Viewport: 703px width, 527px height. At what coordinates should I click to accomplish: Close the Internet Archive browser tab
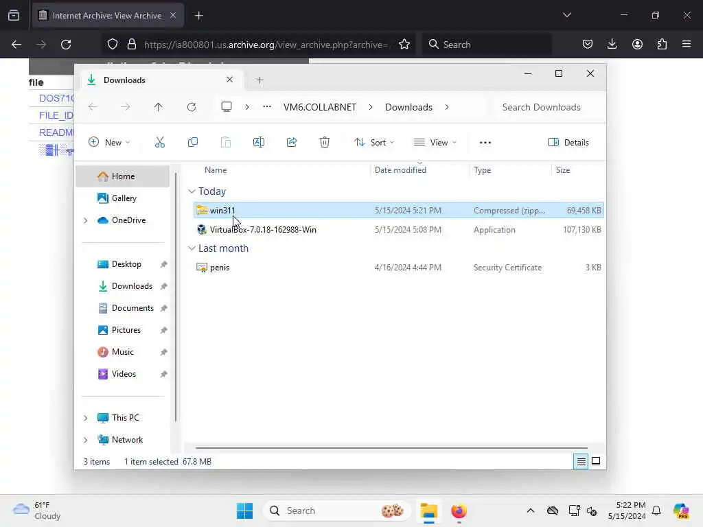[x=173, y=16]
